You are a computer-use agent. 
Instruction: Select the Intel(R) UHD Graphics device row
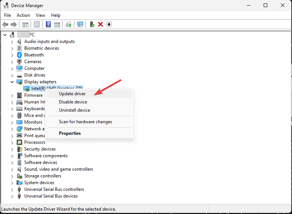53,88
